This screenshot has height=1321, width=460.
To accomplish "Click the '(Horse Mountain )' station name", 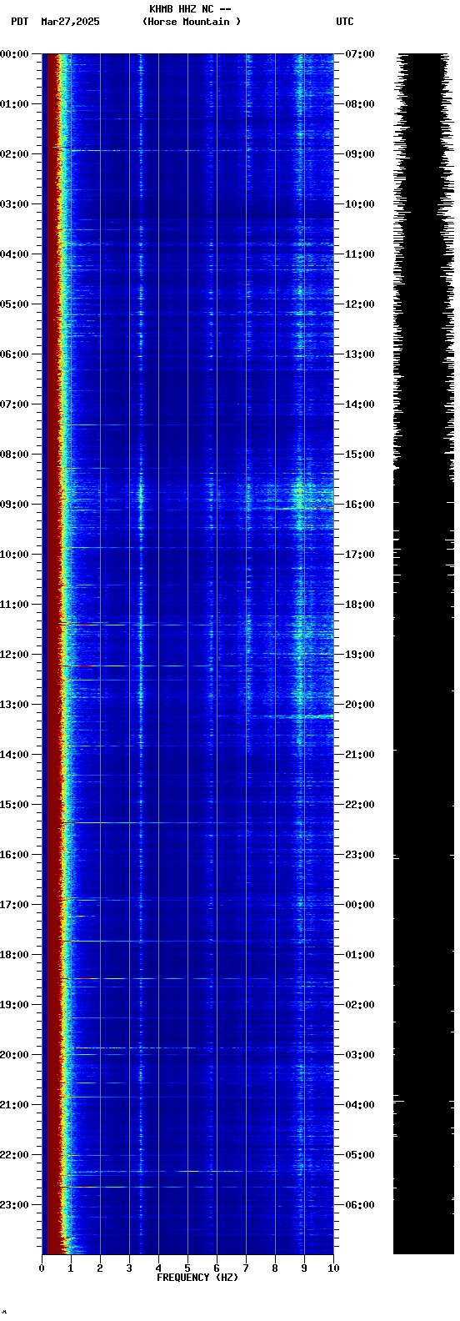I will [192, 22].
